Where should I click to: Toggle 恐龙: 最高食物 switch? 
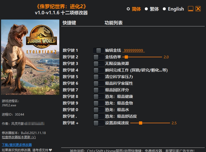click(98, 103)
